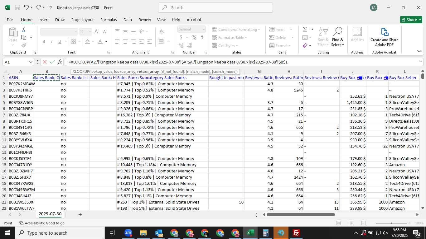Open File Explorer from the taskbar
Viewport: 426px width, 239px height.
143,233
